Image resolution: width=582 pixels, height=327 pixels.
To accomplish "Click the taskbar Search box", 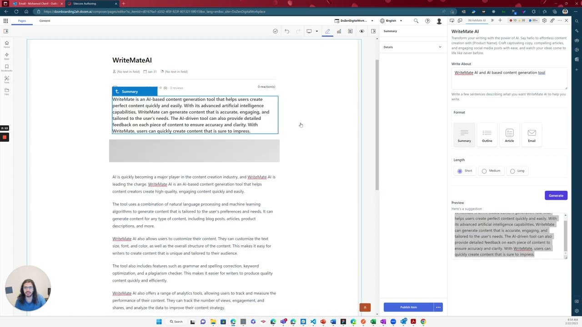I will tap(176, 322).
